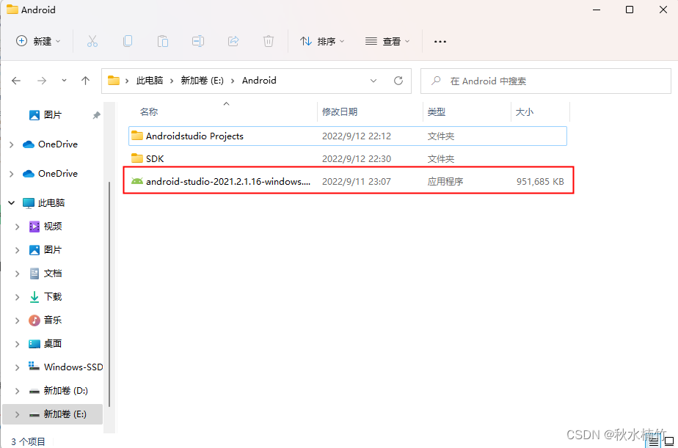The width and height of the screenshot is (678, 448).
Task: Click the search magnifier icon
Action: [x=436, y=81]
